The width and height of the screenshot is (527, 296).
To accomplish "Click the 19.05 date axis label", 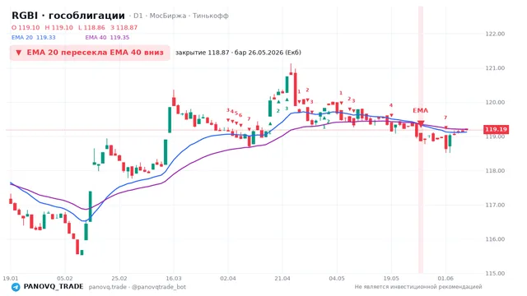I will tap(391, 278).
